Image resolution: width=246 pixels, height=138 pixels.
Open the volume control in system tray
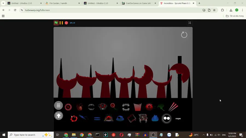click(x=219, y=135)
